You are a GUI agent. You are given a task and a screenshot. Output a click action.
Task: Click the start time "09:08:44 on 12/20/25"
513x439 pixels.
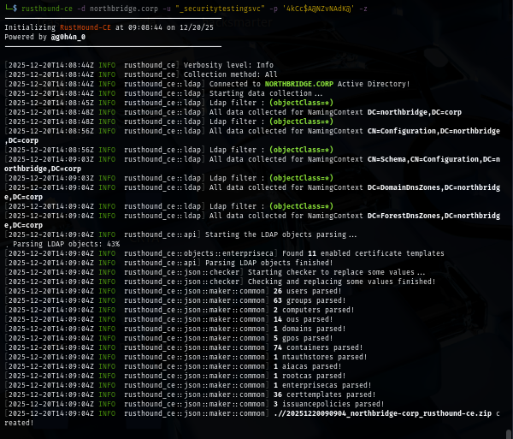tap(171, 27)
